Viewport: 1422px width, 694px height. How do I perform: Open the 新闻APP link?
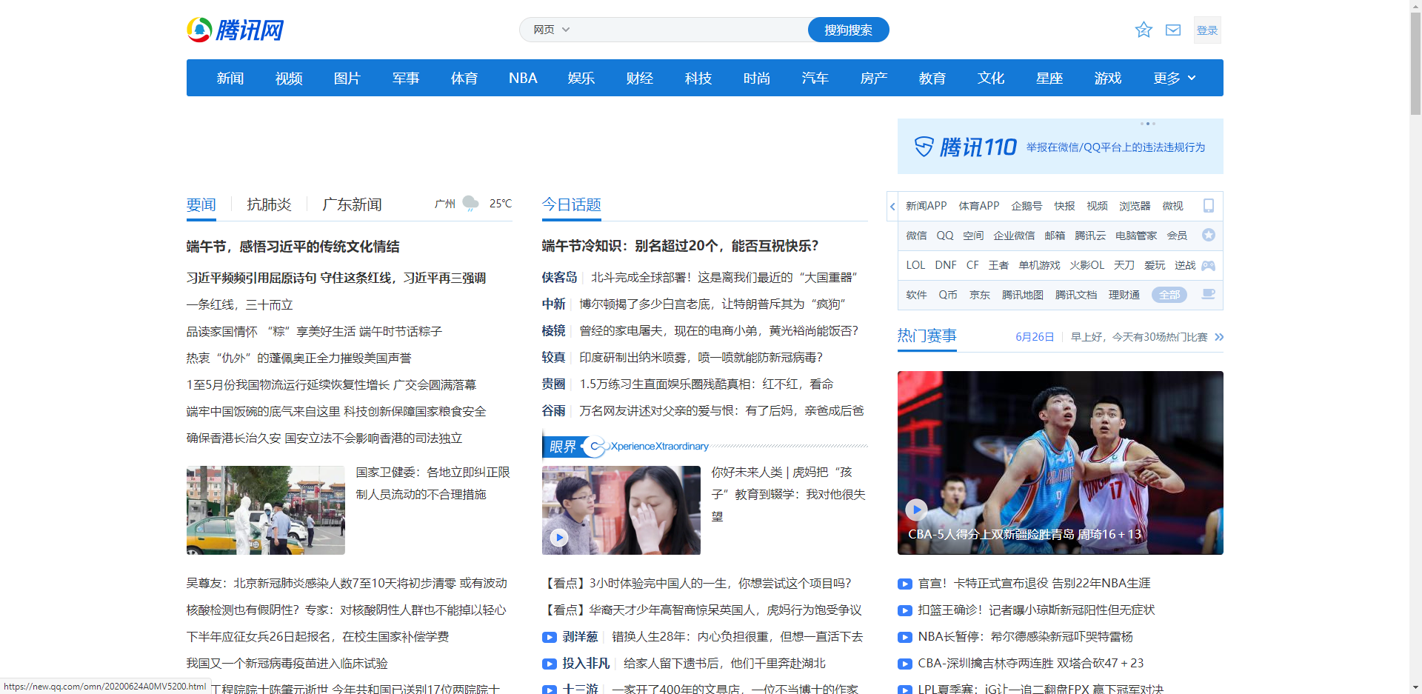click(927, 206)
